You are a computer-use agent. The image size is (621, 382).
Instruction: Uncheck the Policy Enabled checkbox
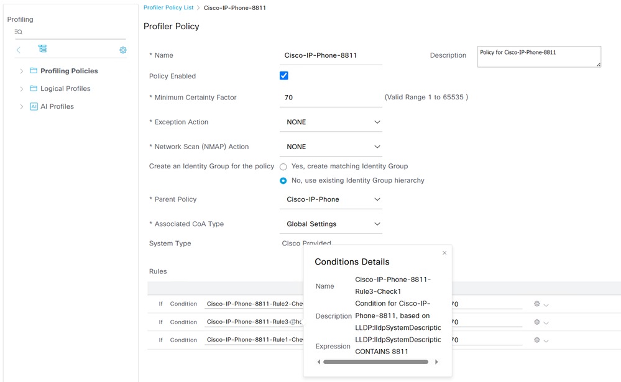(x=284, y=76)
